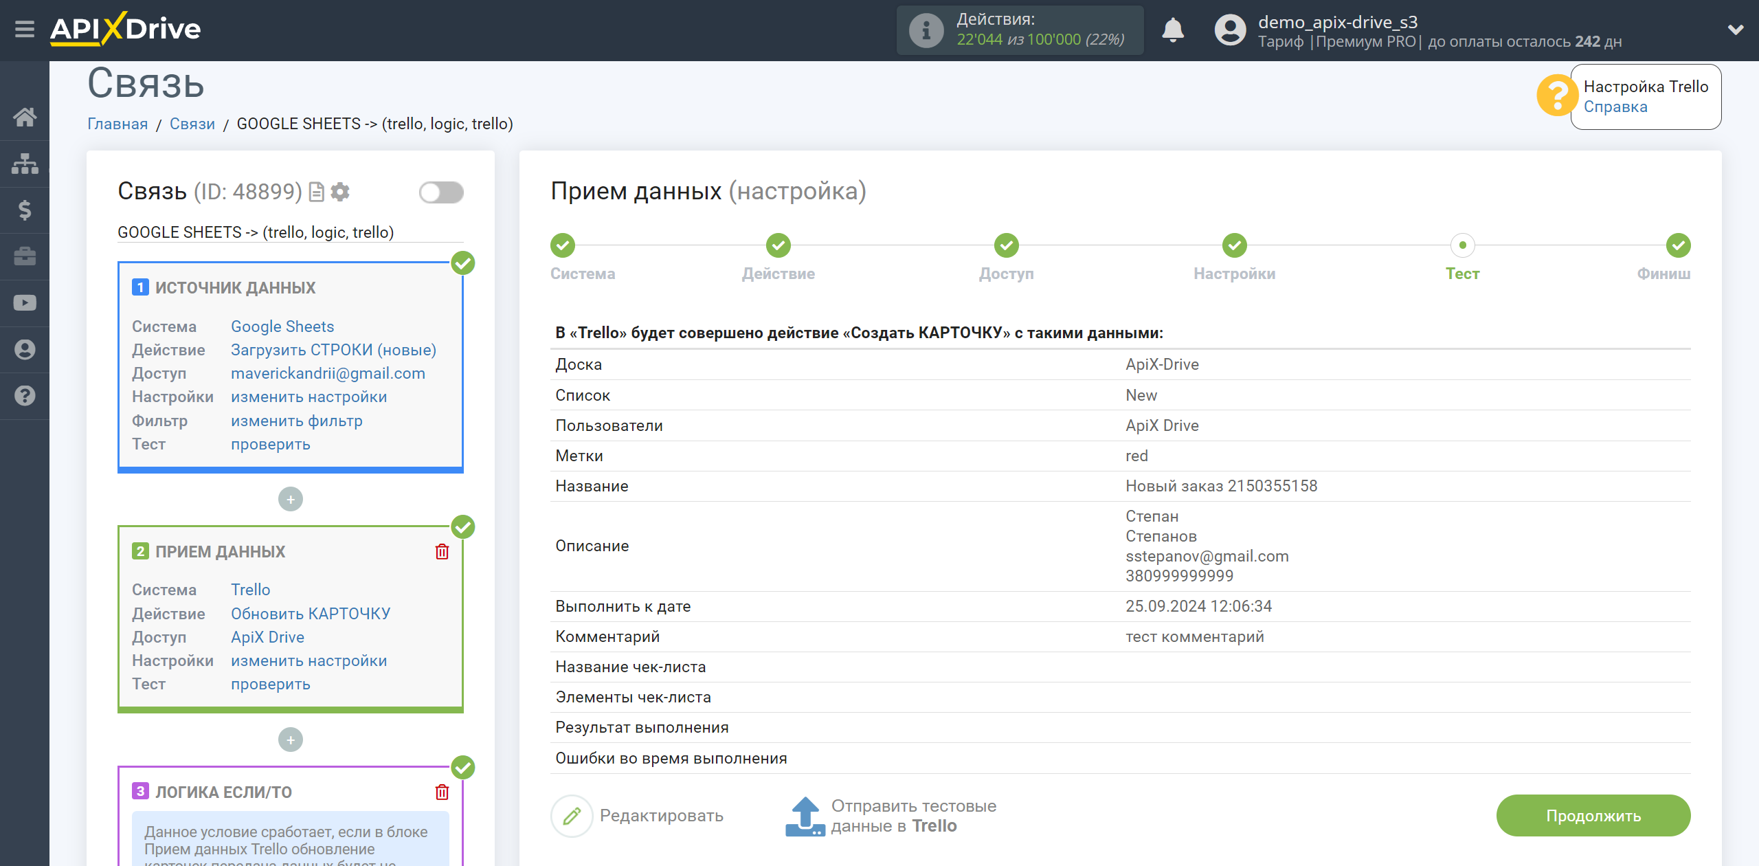Select 25.09.2024 12:06:34 due date
The width and height of the screenshot is (1759, 866).
click(1198, 606)
